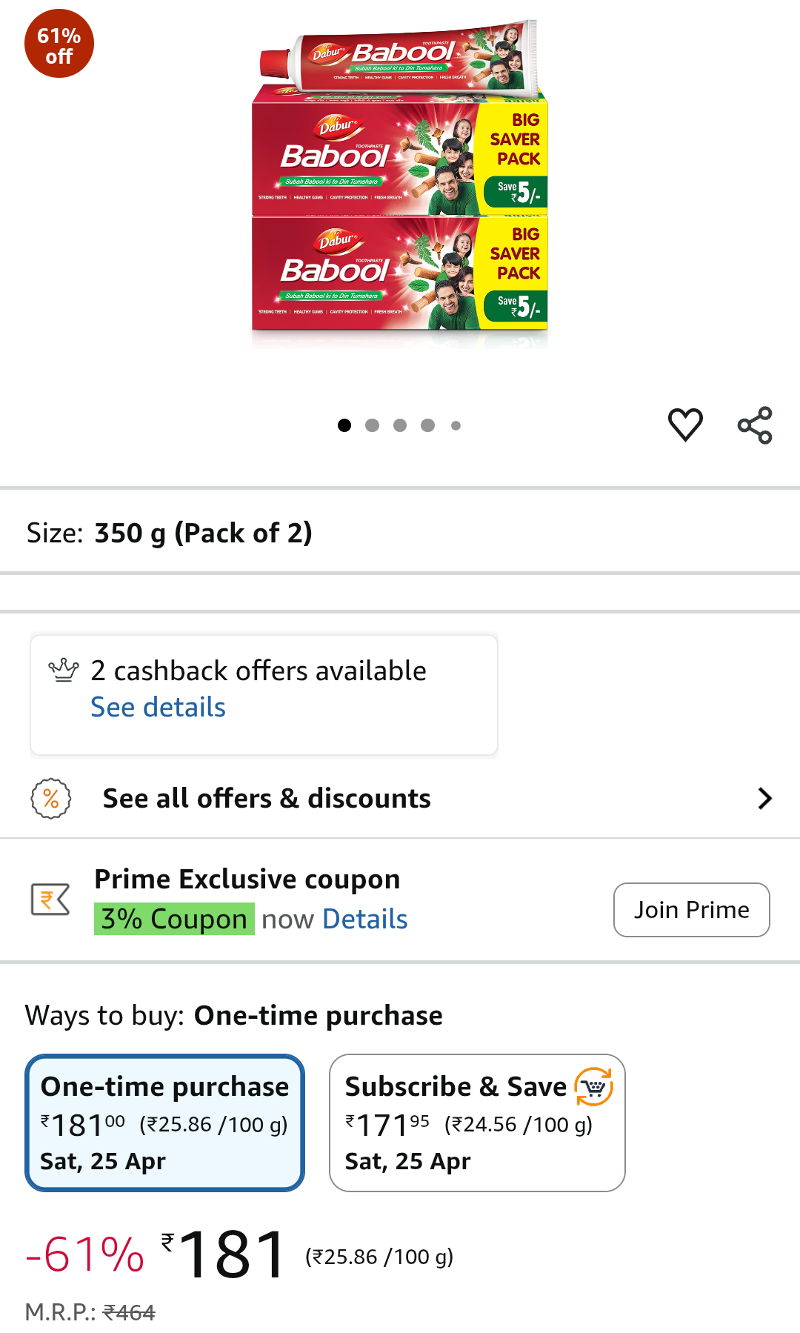Image resolution: width=800 pixels, height=1333 pixels.
Task: Expand See all offers & discounts chevron
Action: [764, 798]
